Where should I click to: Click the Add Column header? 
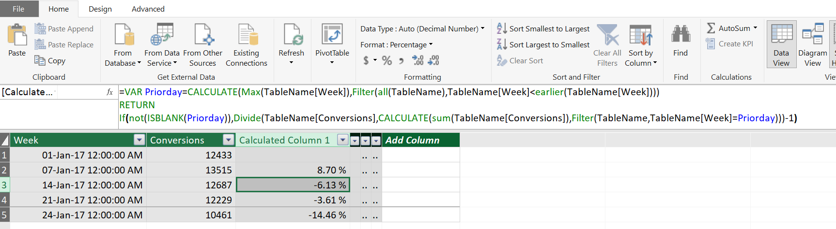(420, 140)
